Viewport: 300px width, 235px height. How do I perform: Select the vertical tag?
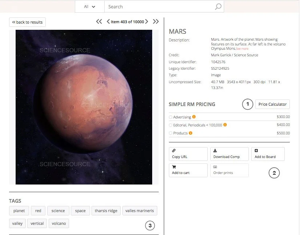37,223
